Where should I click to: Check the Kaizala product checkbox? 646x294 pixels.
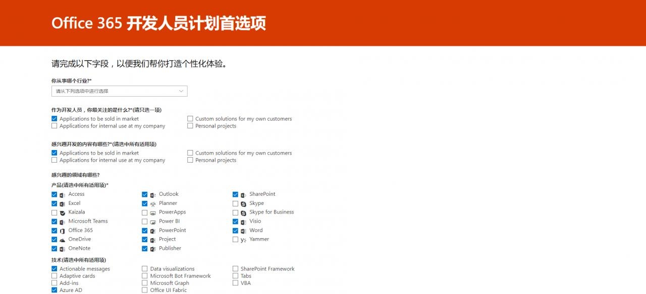click(x=54, y=212)
